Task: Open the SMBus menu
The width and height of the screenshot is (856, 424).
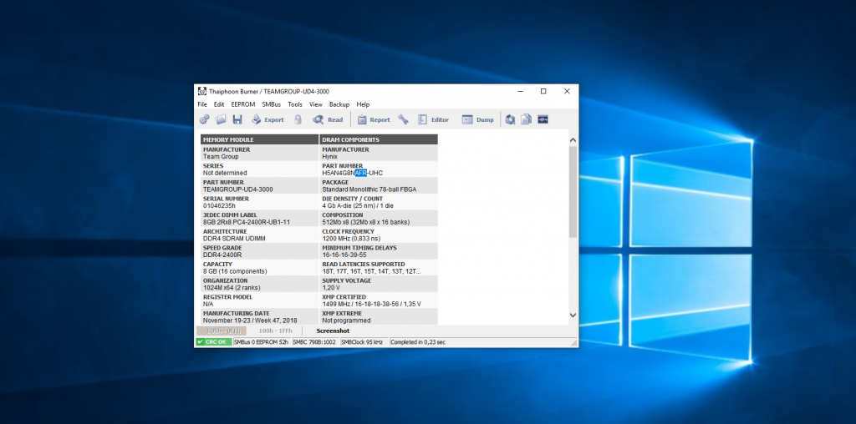Action: tap(272, 104)
